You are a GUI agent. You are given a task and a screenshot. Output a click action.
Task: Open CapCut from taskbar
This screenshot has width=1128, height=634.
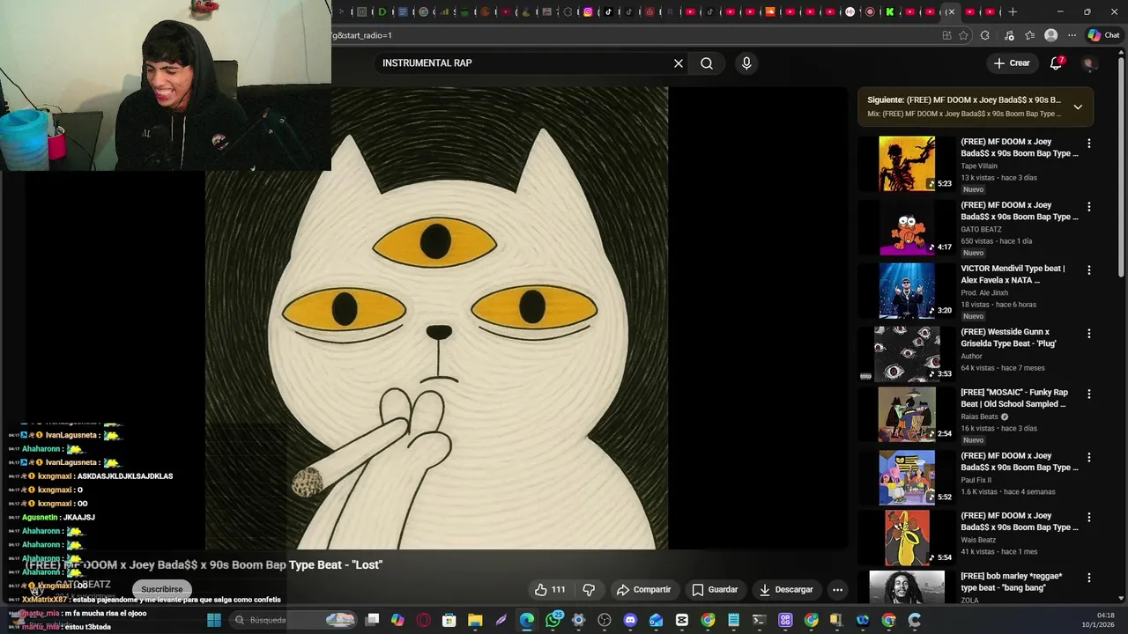681,620
